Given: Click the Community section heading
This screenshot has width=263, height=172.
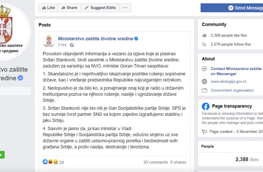Looking at the screenshot, I should point(214,25).
